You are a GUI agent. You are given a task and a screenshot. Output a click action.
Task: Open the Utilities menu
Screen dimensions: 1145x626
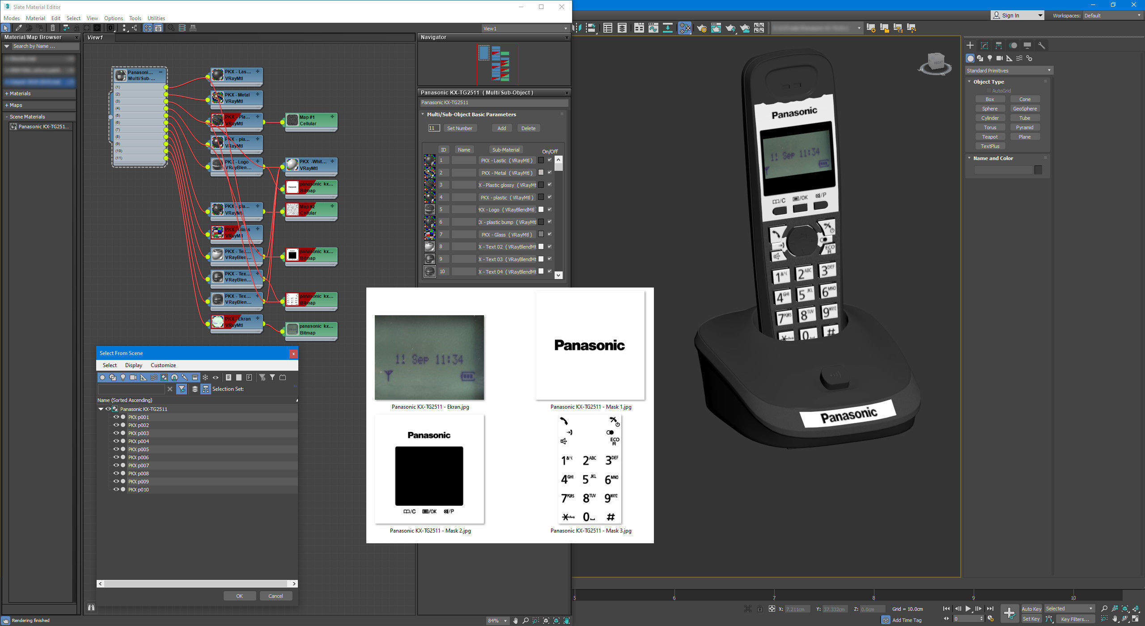point(156,18)
